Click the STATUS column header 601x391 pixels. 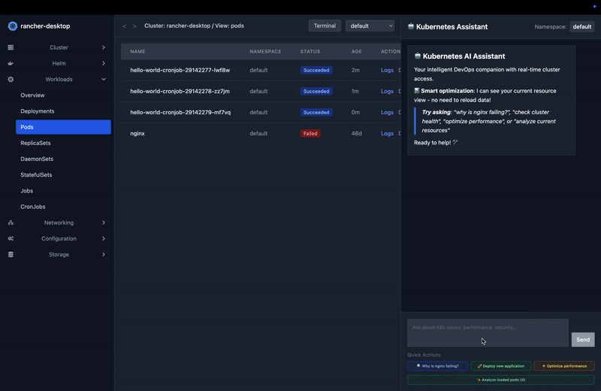point(310,51)
